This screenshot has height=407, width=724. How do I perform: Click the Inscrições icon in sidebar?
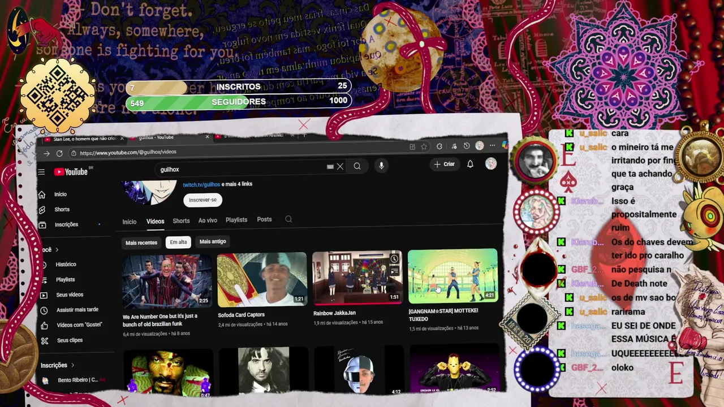point(42,225)
